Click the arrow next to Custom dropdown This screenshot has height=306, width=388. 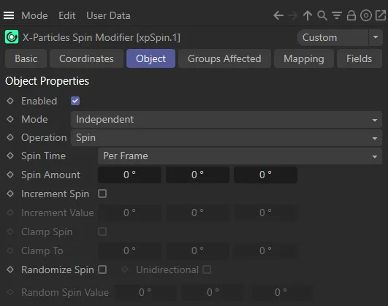point(376,37)
